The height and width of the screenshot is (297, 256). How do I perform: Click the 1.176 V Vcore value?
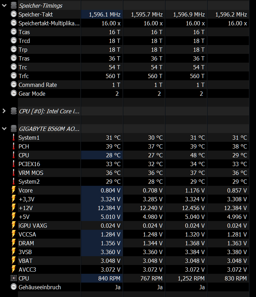pyautogui.click(x=195, y=190)
